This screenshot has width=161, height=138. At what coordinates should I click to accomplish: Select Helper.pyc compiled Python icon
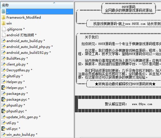3,88
